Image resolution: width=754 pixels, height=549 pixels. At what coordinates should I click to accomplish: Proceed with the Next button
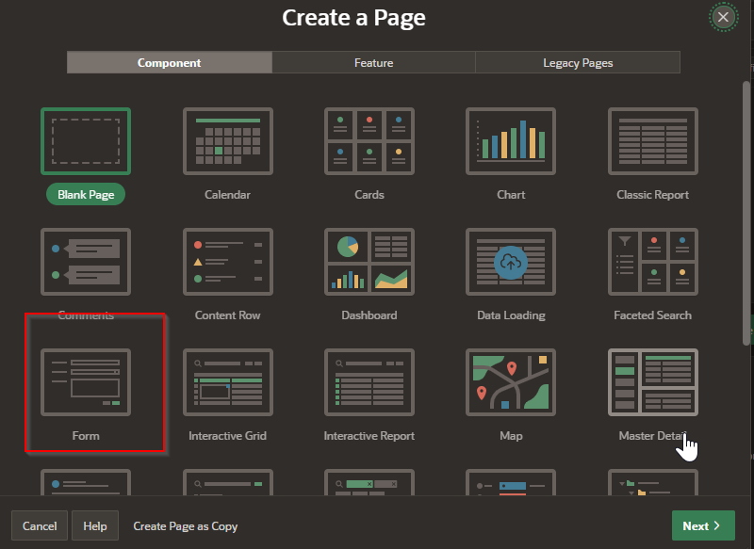(703, 526)
